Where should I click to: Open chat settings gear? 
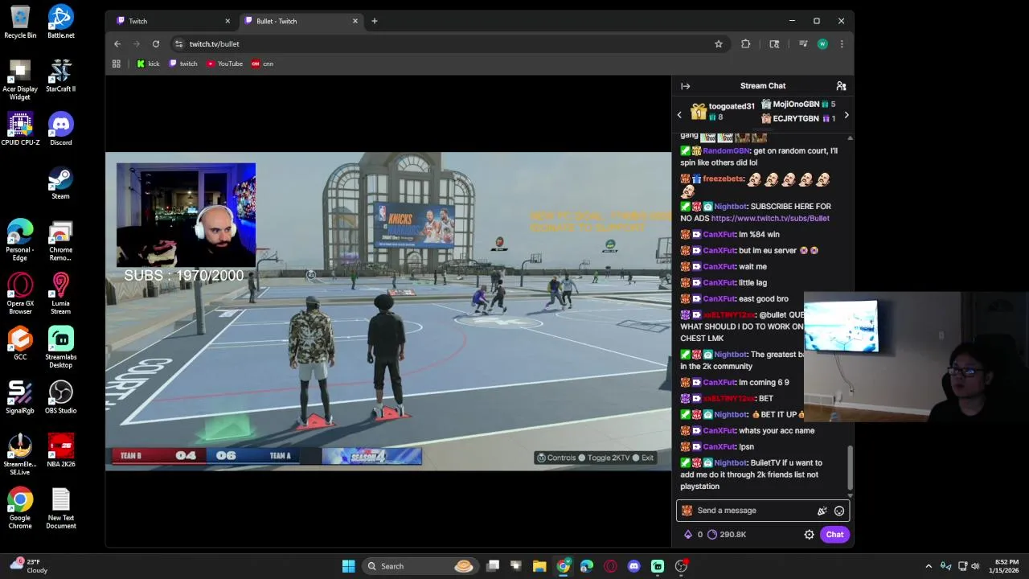[810, 535]
